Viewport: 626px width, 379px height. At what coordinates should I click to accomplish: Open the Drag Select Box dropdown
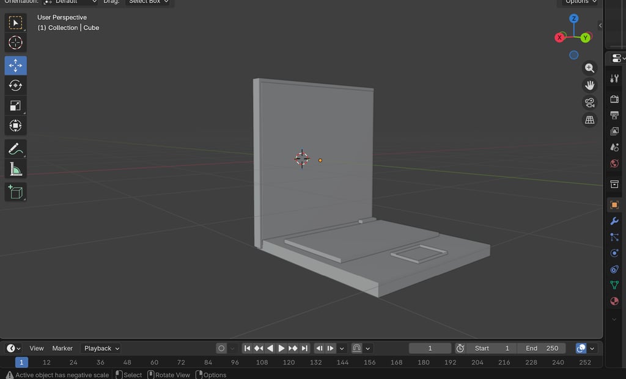pyautogui.click(x=148, y=2)
